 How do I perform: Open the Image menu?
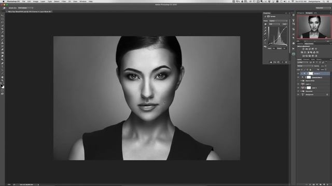tap(36, 1)
